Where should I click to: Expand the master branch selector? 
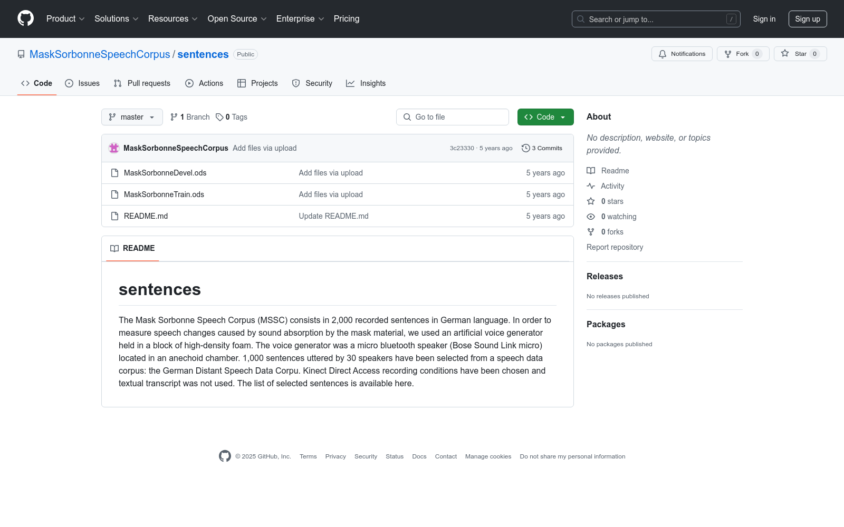[132, 117]
